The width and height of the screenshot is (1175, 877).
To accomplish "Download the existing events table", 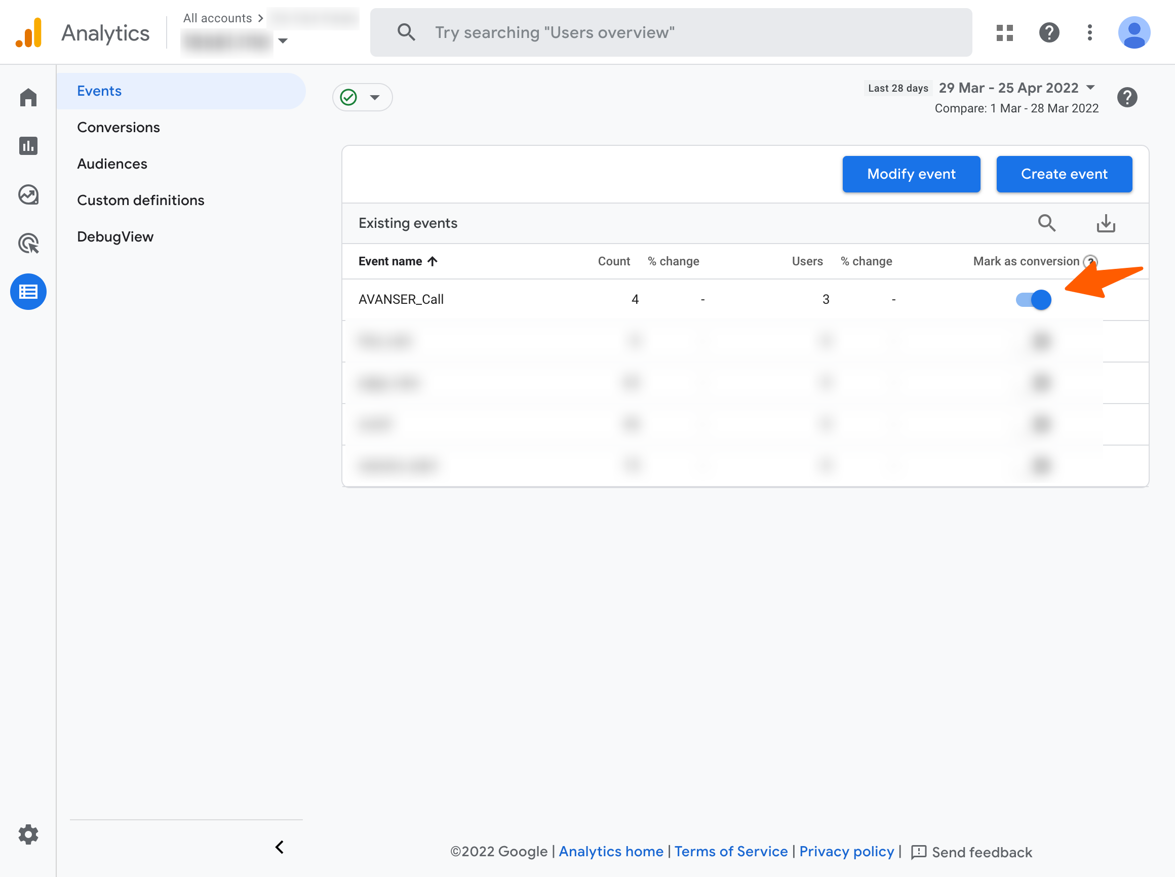I will (1106, 223).
